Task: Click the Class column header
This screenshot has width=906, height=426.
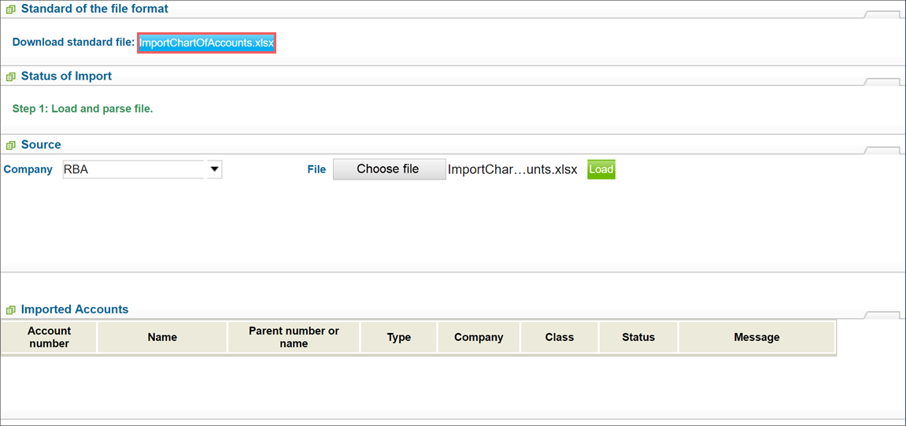Action: [x=560, y=338]
